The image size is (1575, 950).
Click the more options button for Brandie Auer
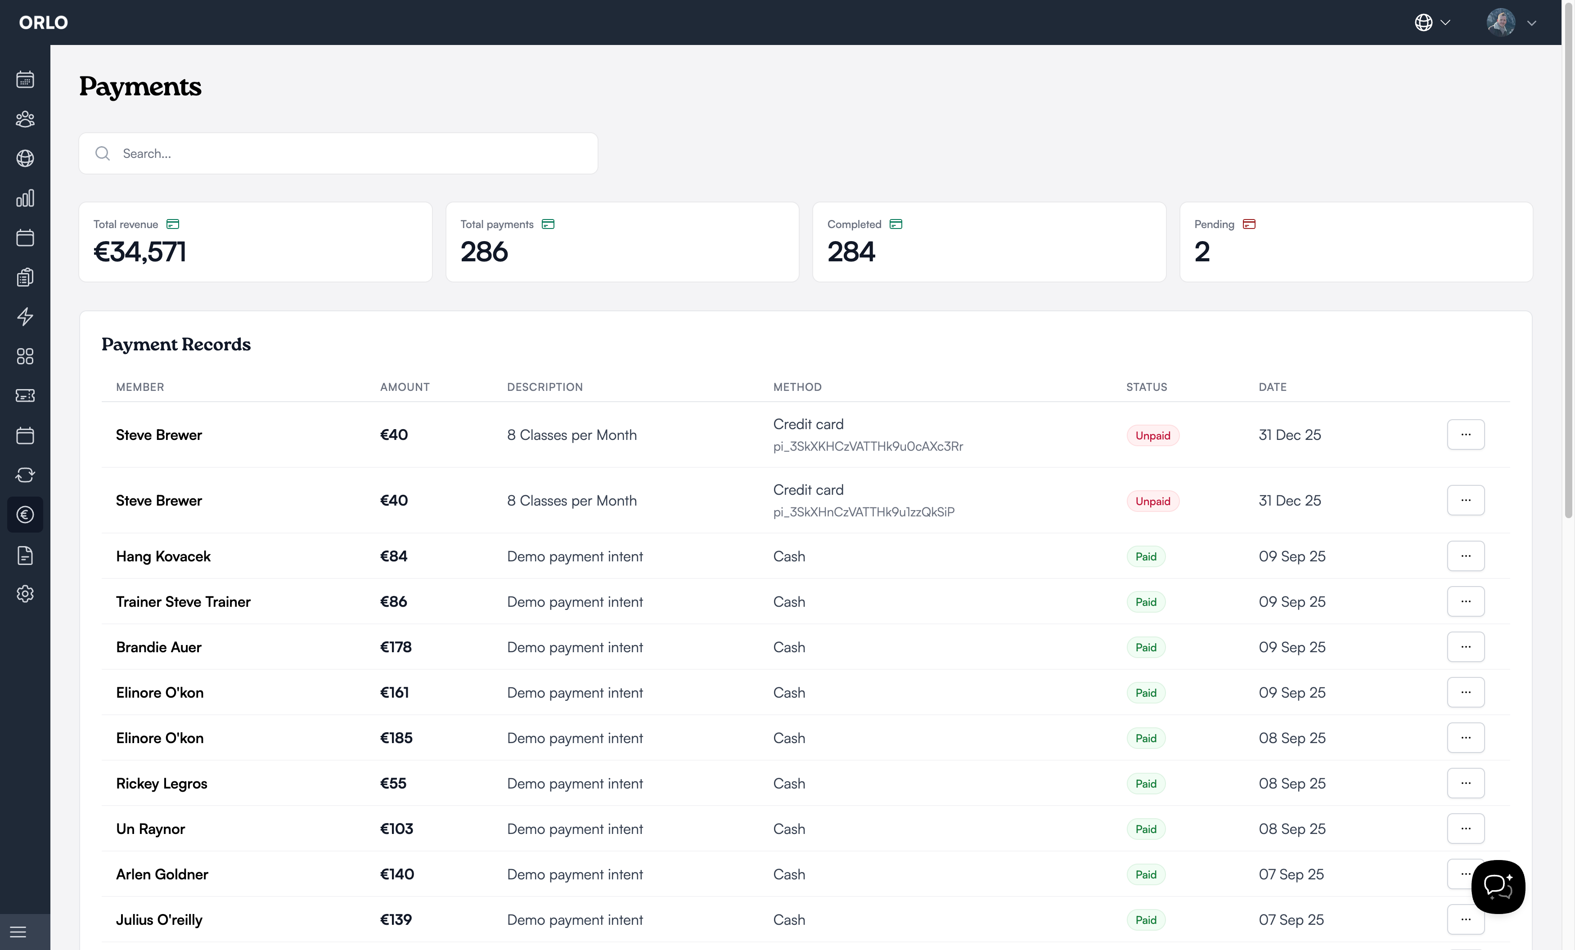(1465, 646)
